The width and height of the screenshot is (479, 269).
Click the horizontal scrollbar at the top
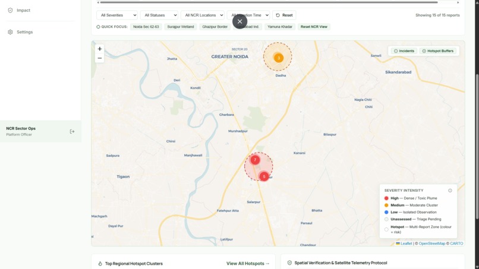pyautogui.click(x=269, y=2)
